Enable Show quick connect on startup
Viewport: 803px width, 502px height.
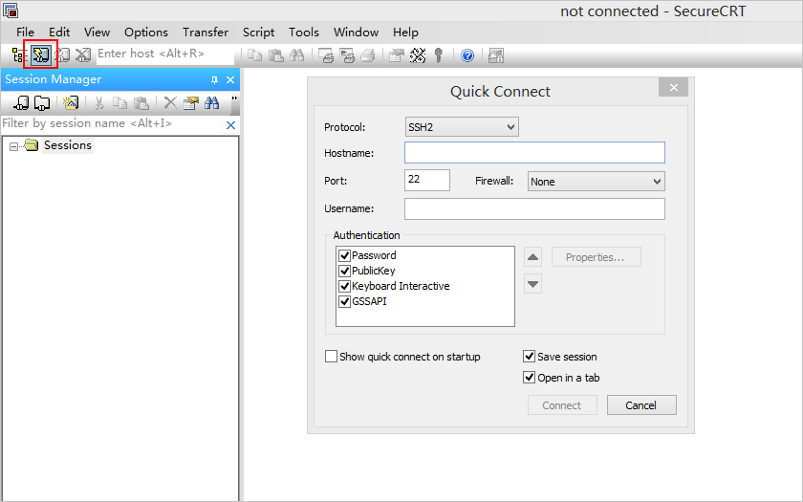[332, 357]
